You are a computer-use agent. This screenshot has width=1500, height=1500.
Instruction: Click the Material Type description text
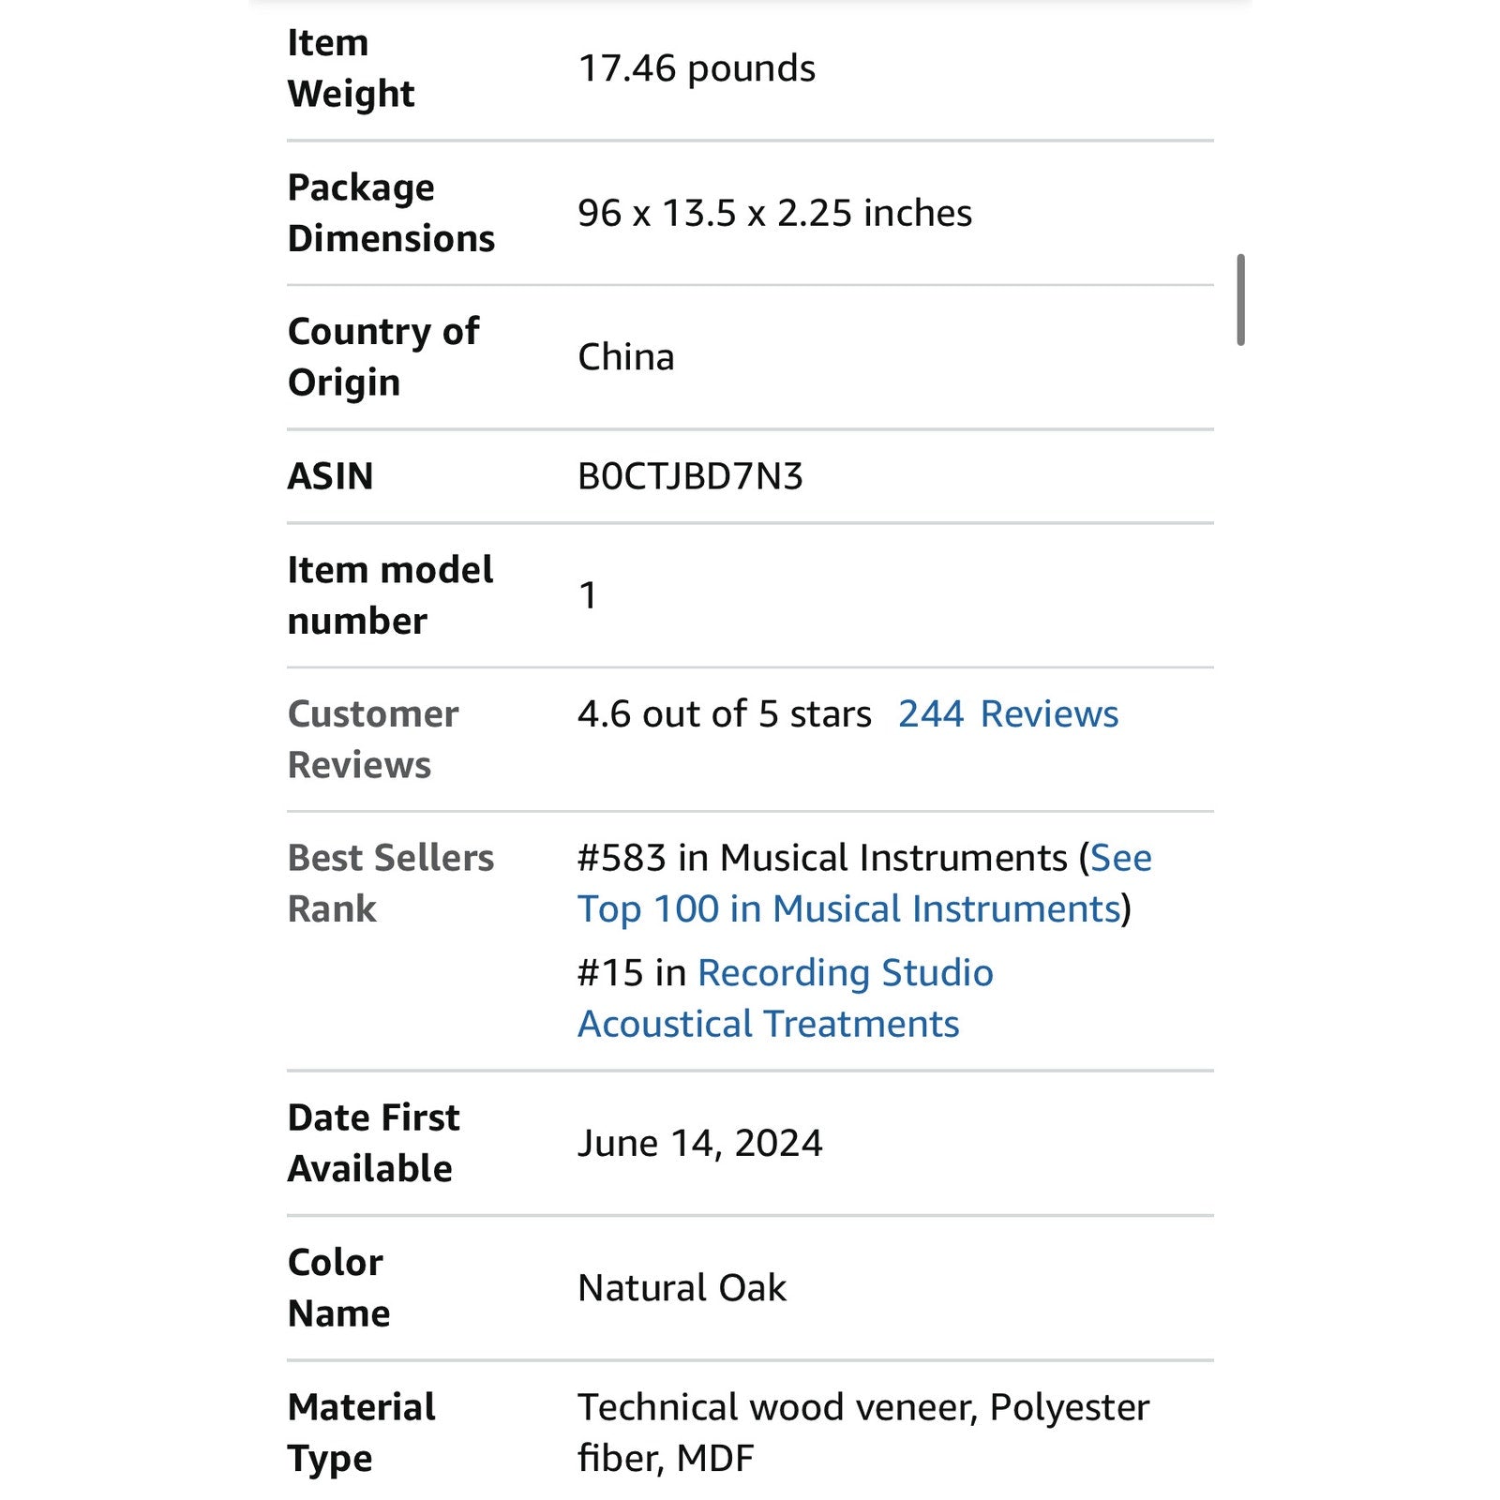[863, 1432]
